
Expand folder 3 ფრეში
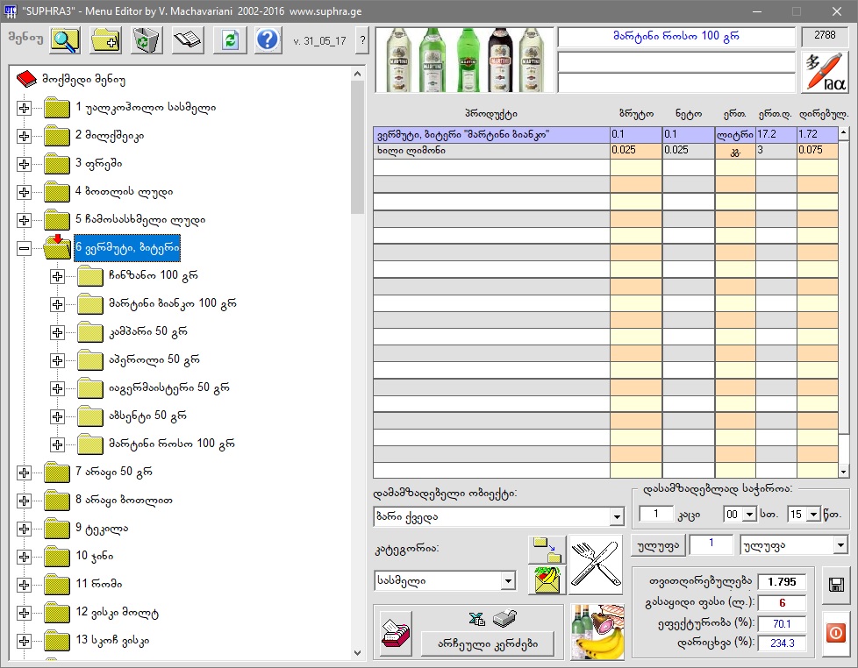[24, 165]
